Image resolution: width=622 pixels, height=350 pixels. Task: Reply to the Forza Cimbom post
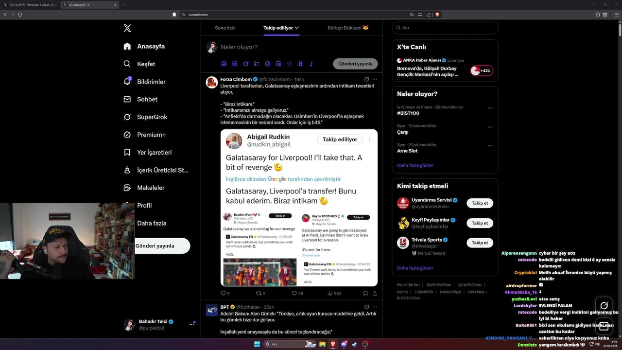(x=224, y=293)
